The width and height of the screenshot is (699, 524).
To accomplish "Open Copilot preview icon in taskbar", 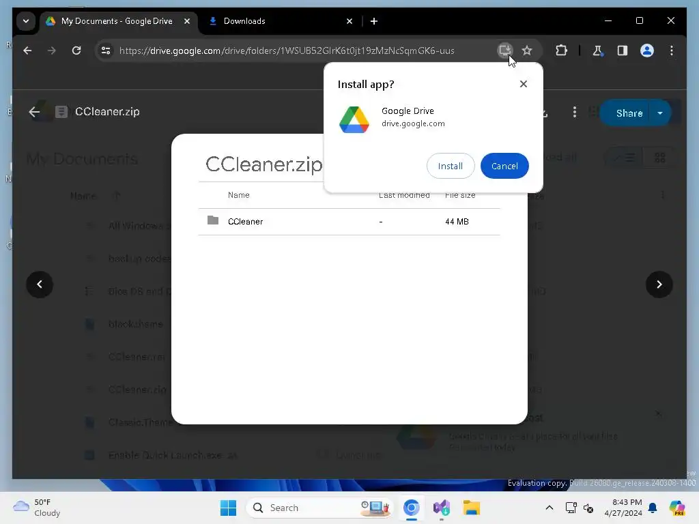I will [676, 508].
